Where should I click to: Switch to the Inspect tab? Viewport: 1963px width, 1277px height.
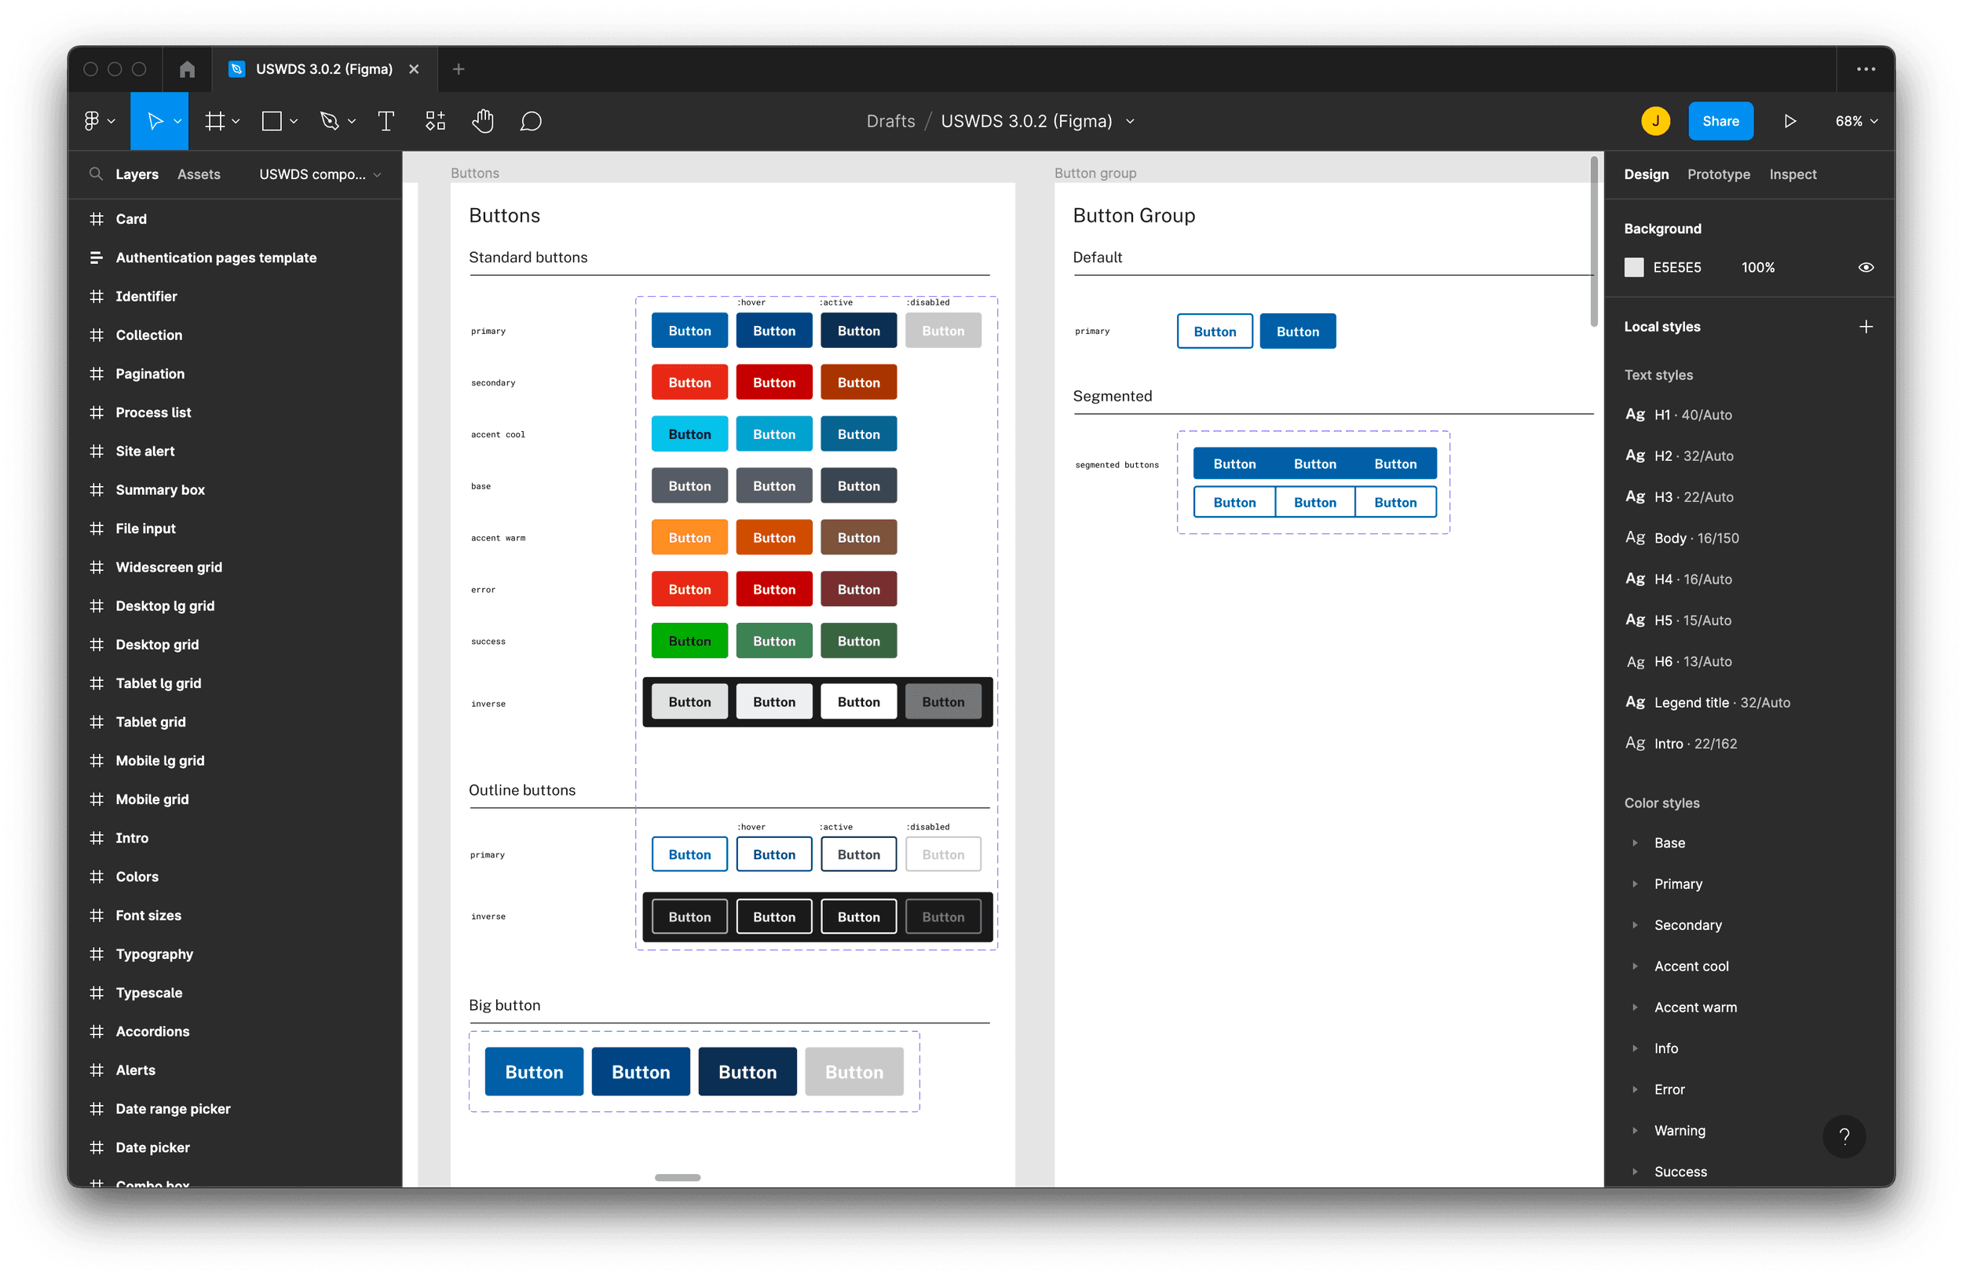pos(1793,174)
